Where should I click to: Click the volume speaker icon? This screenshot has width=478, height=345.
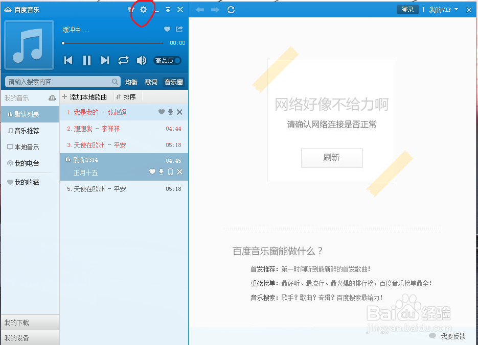[x=142, y=61]
